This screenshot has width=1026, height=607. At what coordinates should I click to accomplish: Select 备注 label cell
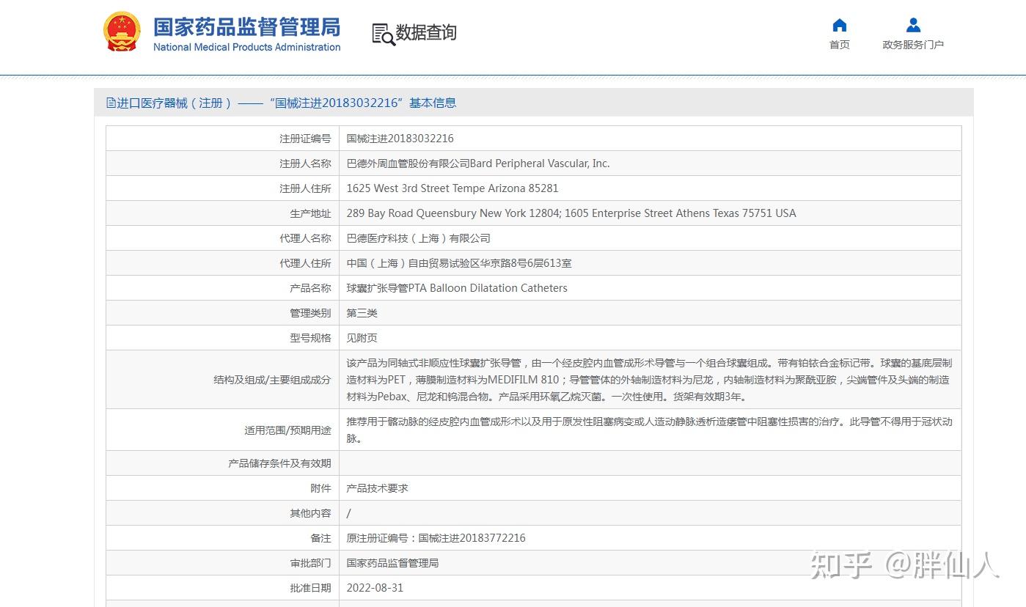click(x=222, y=538)
